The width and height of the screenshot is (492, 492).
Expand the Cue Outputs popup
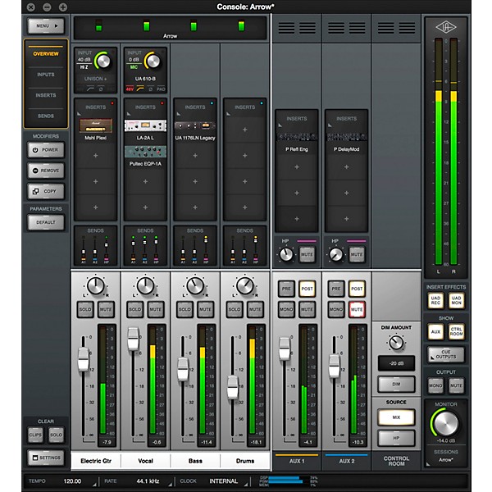click(446, 354)
